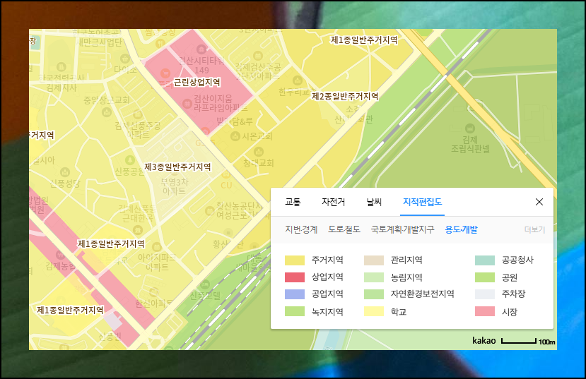
Task: Click the CU convenience store icon
Action: pyautogui.click(x=225, y=174)
